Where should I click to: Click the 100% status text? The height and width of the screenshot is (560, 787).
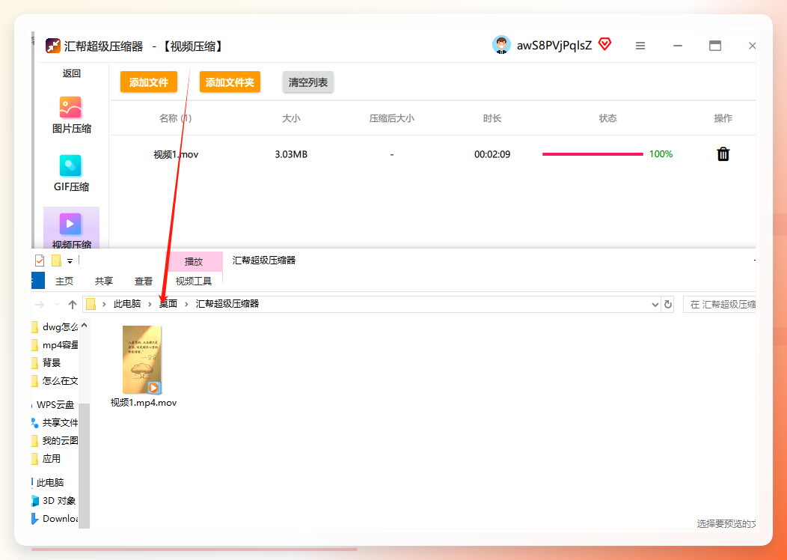[661, 154]
